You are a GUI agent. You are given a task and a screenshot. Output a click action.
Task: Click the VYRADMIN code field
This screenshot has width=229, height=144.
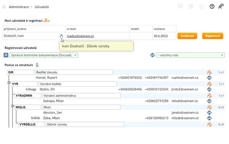click(x=28, y=96)
